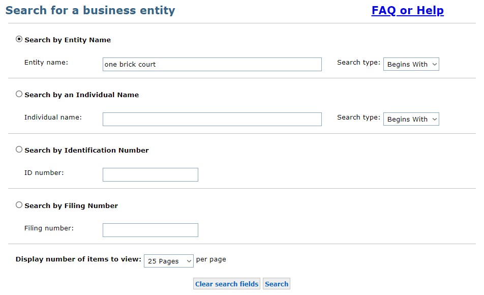
Task: Select Search by an Individual Name option
Action: [19, 94]
